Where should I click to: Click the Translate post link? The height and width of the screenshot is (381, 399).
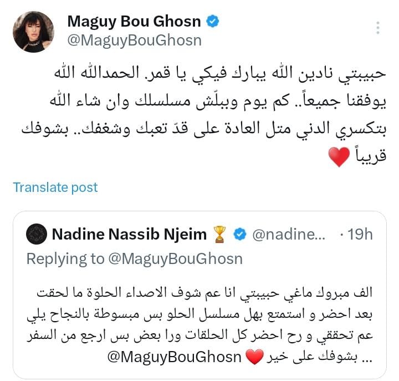click(x=55, y=187)
